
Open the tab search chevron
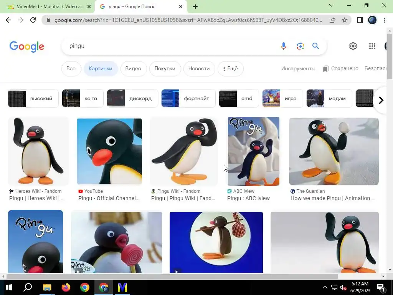[x=331, y=5]
